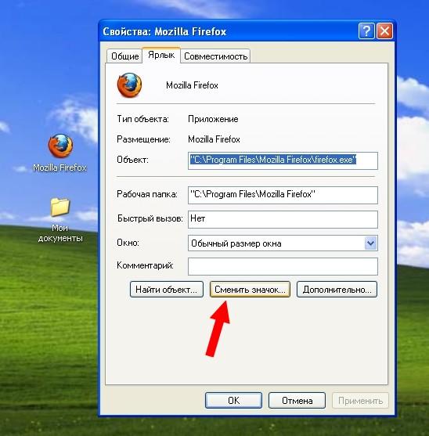Click the Приложение type value
Viewport: 429px width, 436px height.
pyautogui.click(x=213, y=119)
